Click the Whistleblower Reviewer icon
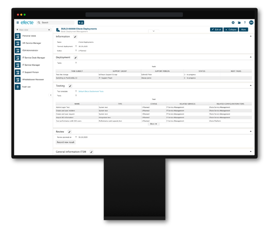Image resolution: width=269 pixels, height=228 pixels. [x=17, y=80]
